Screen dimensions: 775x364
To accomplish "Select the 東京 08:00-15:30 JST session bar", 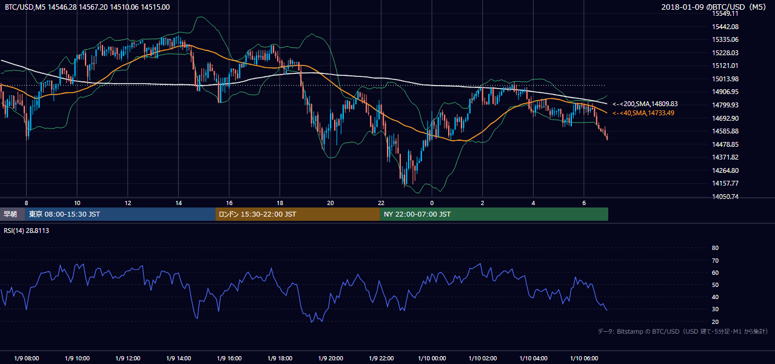I will pos(121,214).
